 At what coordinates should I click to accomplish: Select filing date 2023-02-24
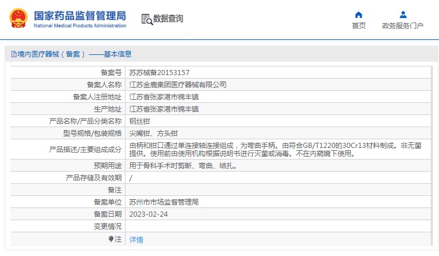149,214
